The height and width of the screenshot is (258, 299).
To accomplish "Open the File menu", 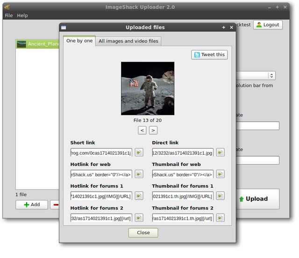I will [9, 15].
